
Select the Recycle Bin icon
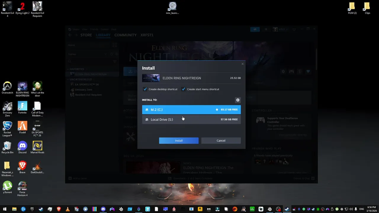[7, 147]
